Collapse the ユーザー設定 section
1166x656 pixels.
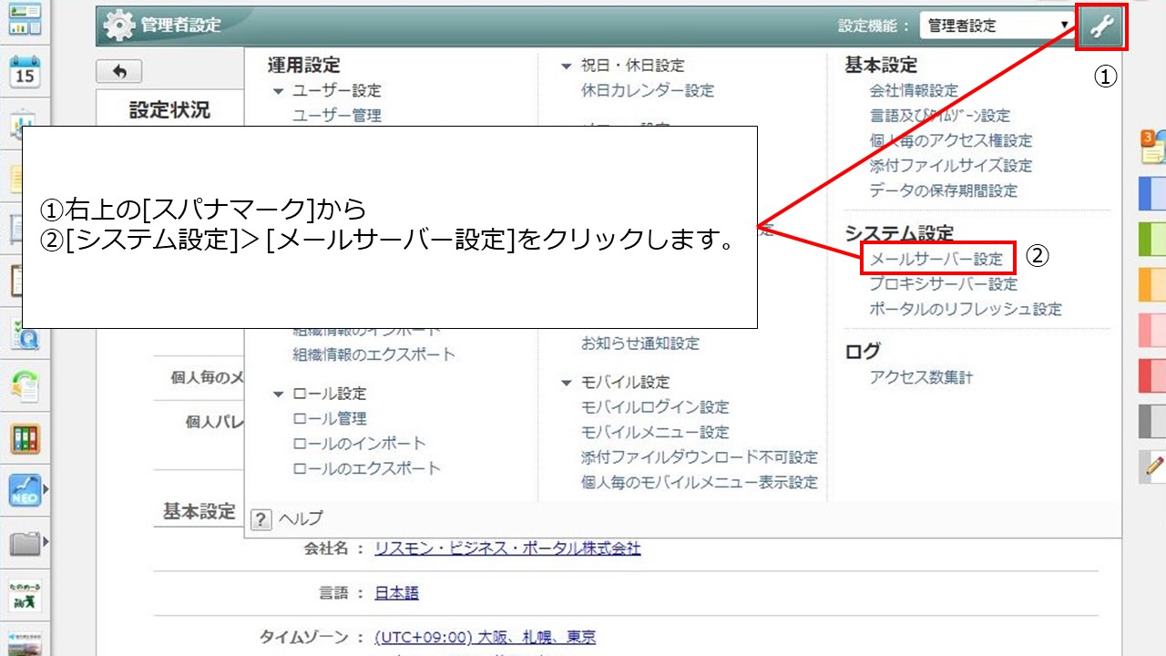click(x=279, y=91)
